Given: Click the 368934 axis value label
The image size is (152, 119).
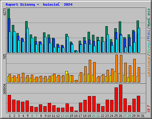Looking at the screenshot, I should (5, 89).
